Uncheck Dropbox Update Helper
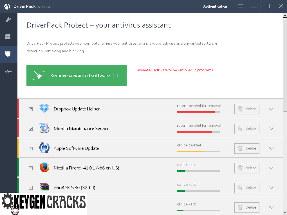287x215 pixels. (x=31, y=109)
